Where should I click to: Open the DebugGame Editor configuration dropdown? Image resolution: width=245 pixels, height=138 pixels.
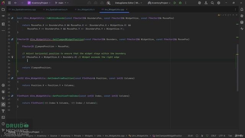point(129,3)
